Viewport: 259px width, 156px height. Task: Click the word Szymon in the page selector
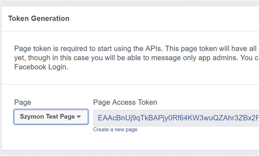[32, 117]
